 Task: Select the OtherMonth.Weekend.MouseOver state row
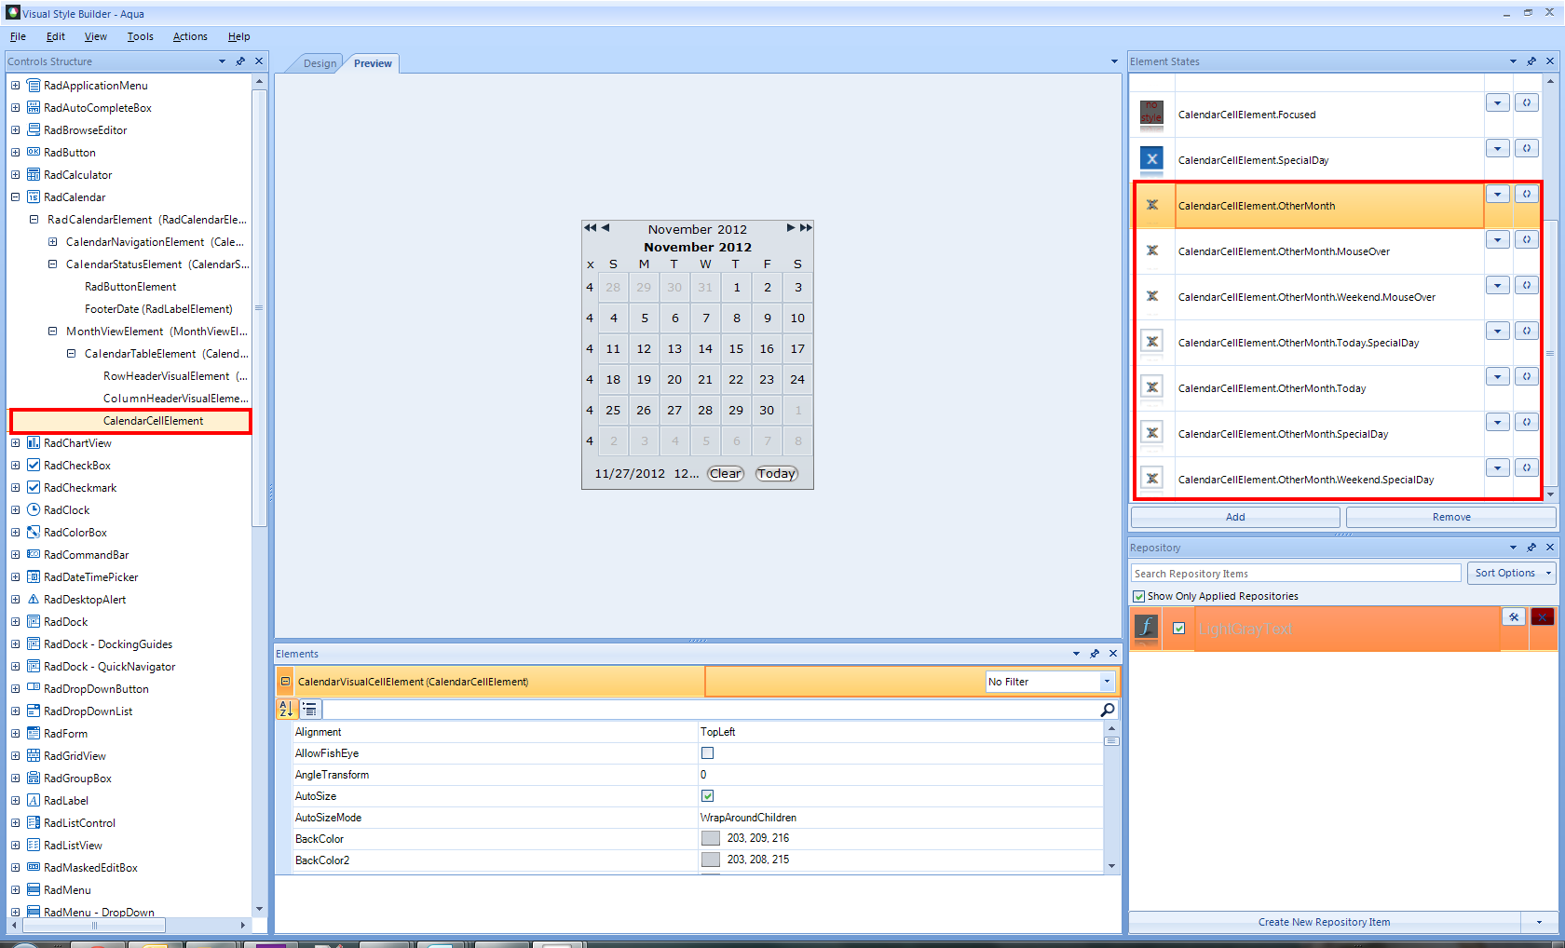[x=1306, y=297]
